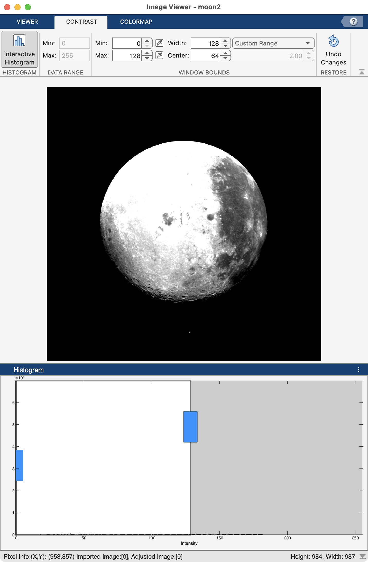Open the Custom Range dropdown
The image size is (368, 562).
tap(273, 43)
